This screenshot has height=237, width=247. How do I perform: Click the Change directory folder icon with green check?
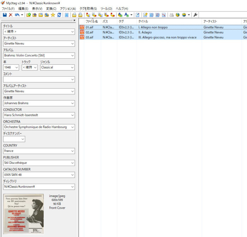point(29,15)
